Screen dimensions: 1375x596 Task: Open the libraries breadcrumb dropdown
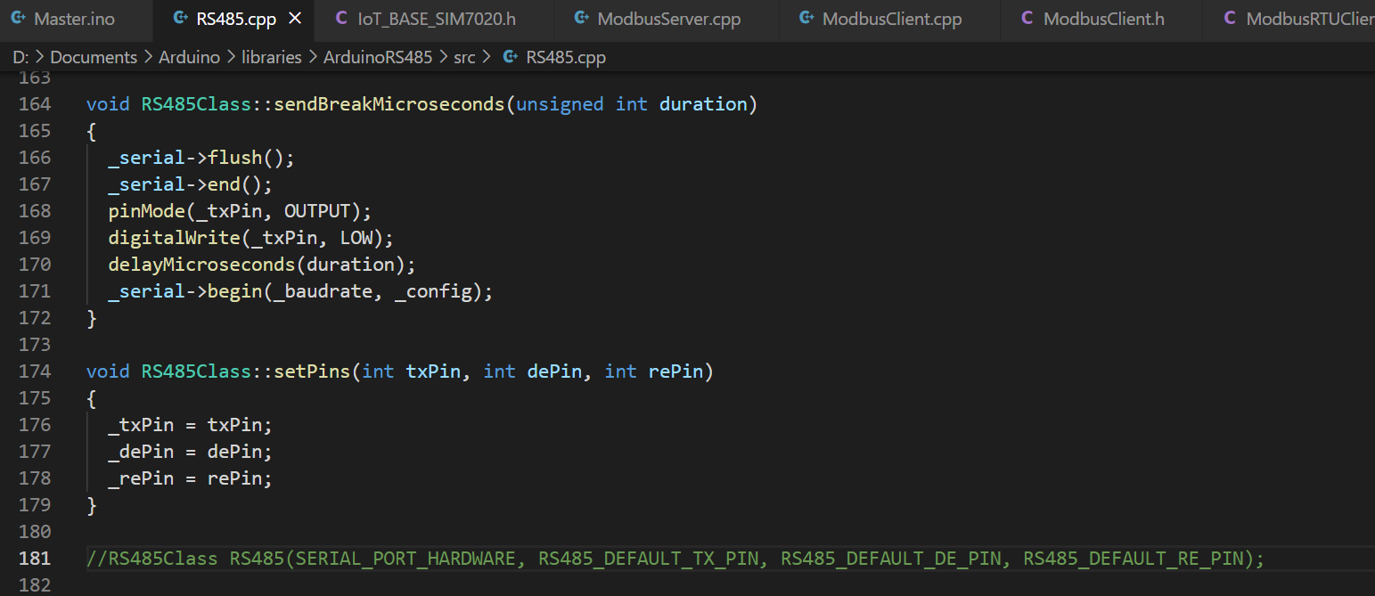[x=272, y=56]
